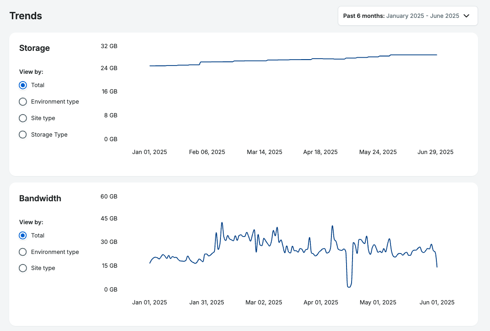Select Total radio button under Storage
This screenshot has height=331, width=490.
pyautogui.click(x=23, y=85)
